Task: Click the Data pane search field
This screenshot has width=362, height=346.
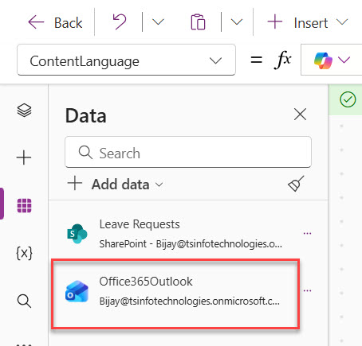Action: coord(188,152)
